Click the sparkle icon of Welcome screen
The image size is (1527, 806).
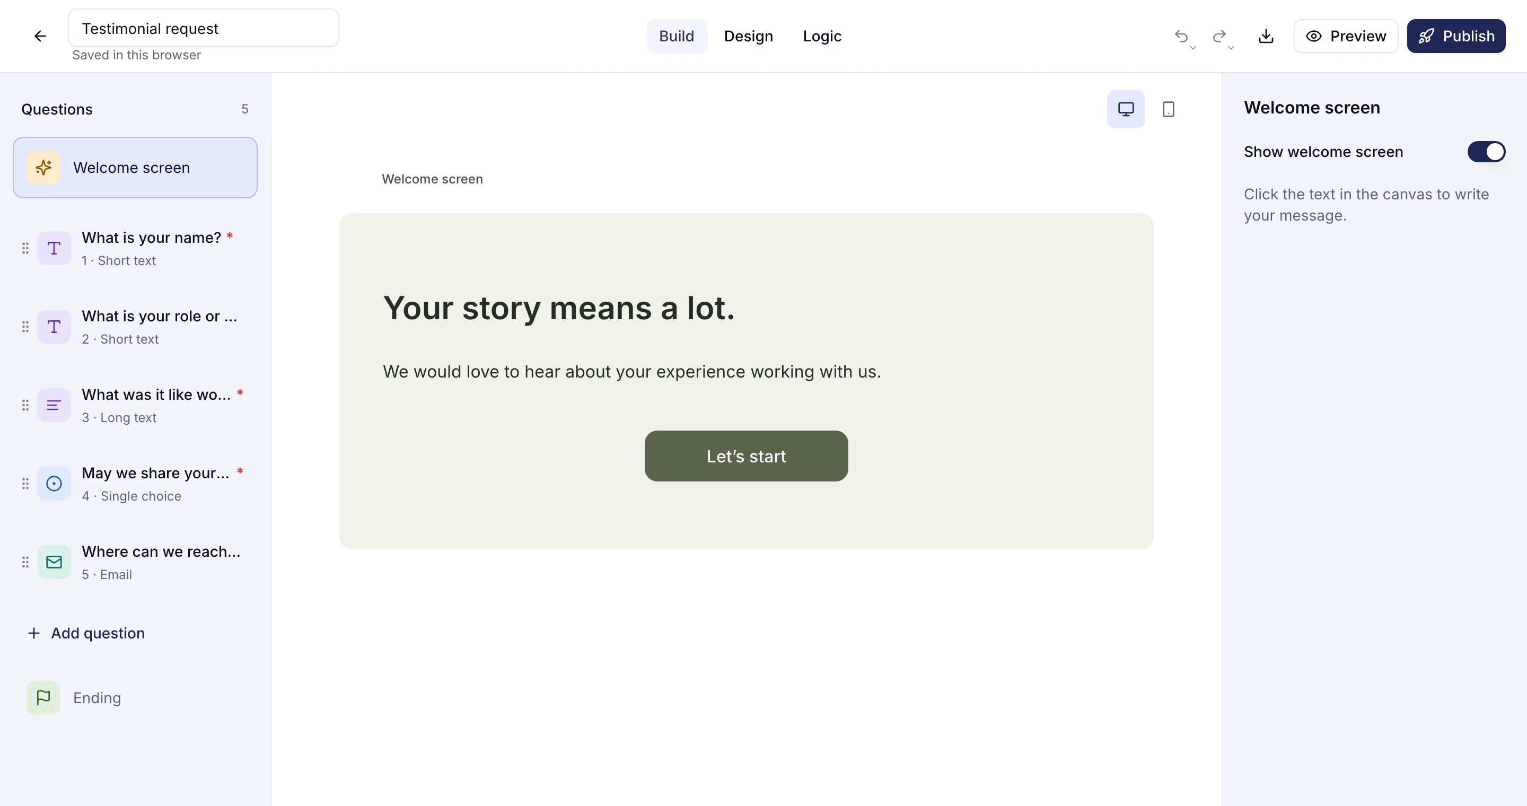[x=43, y=168]
